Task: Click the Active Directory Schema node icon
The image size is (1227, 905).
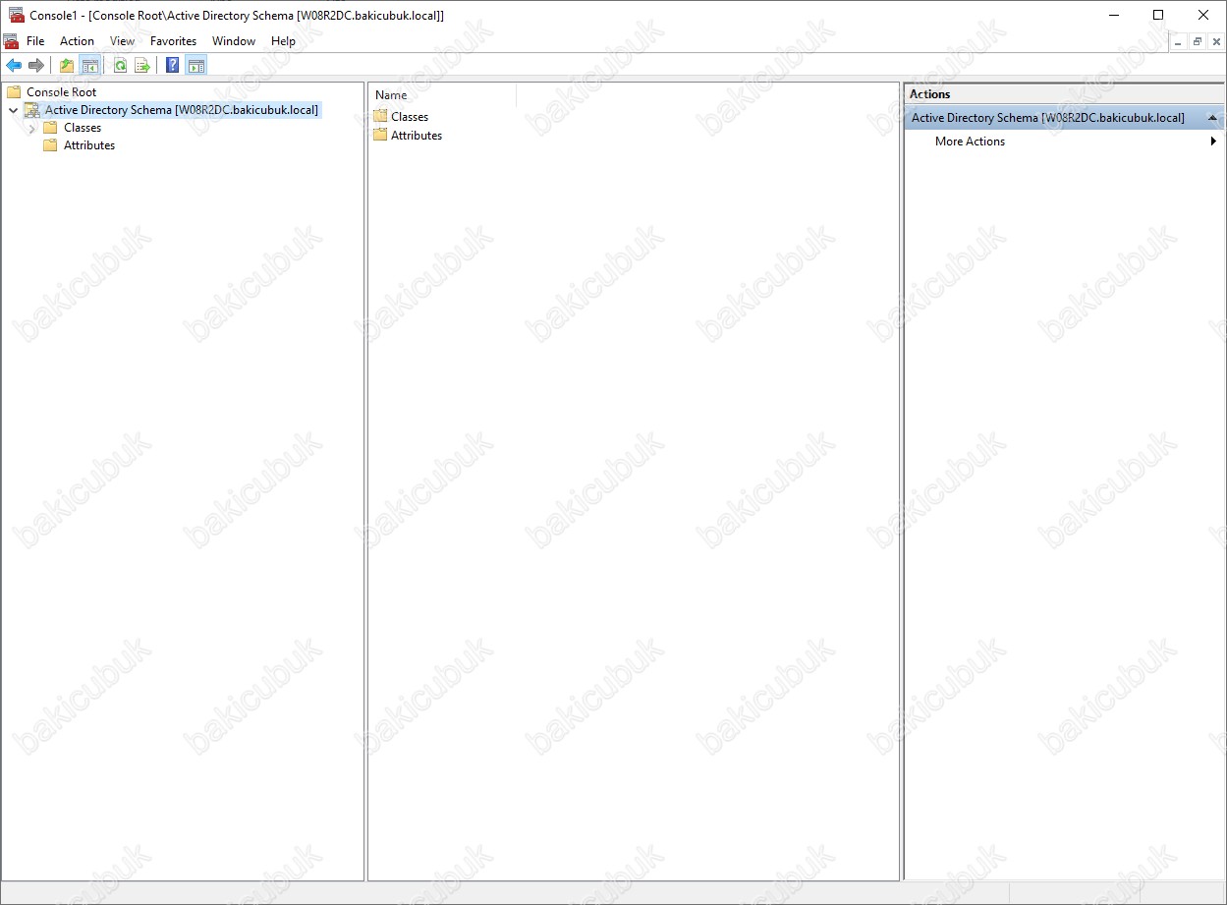Action: (x=32, y=110)
